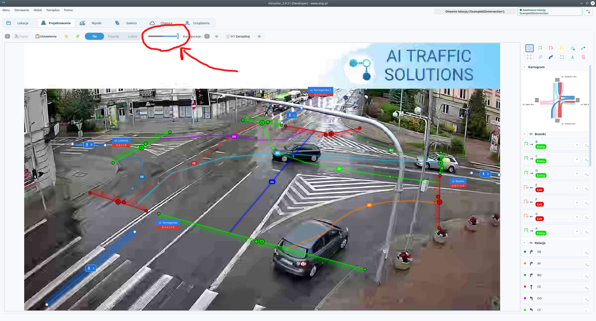
Task: Click the Ustawienia button
Action: (46, 36)
